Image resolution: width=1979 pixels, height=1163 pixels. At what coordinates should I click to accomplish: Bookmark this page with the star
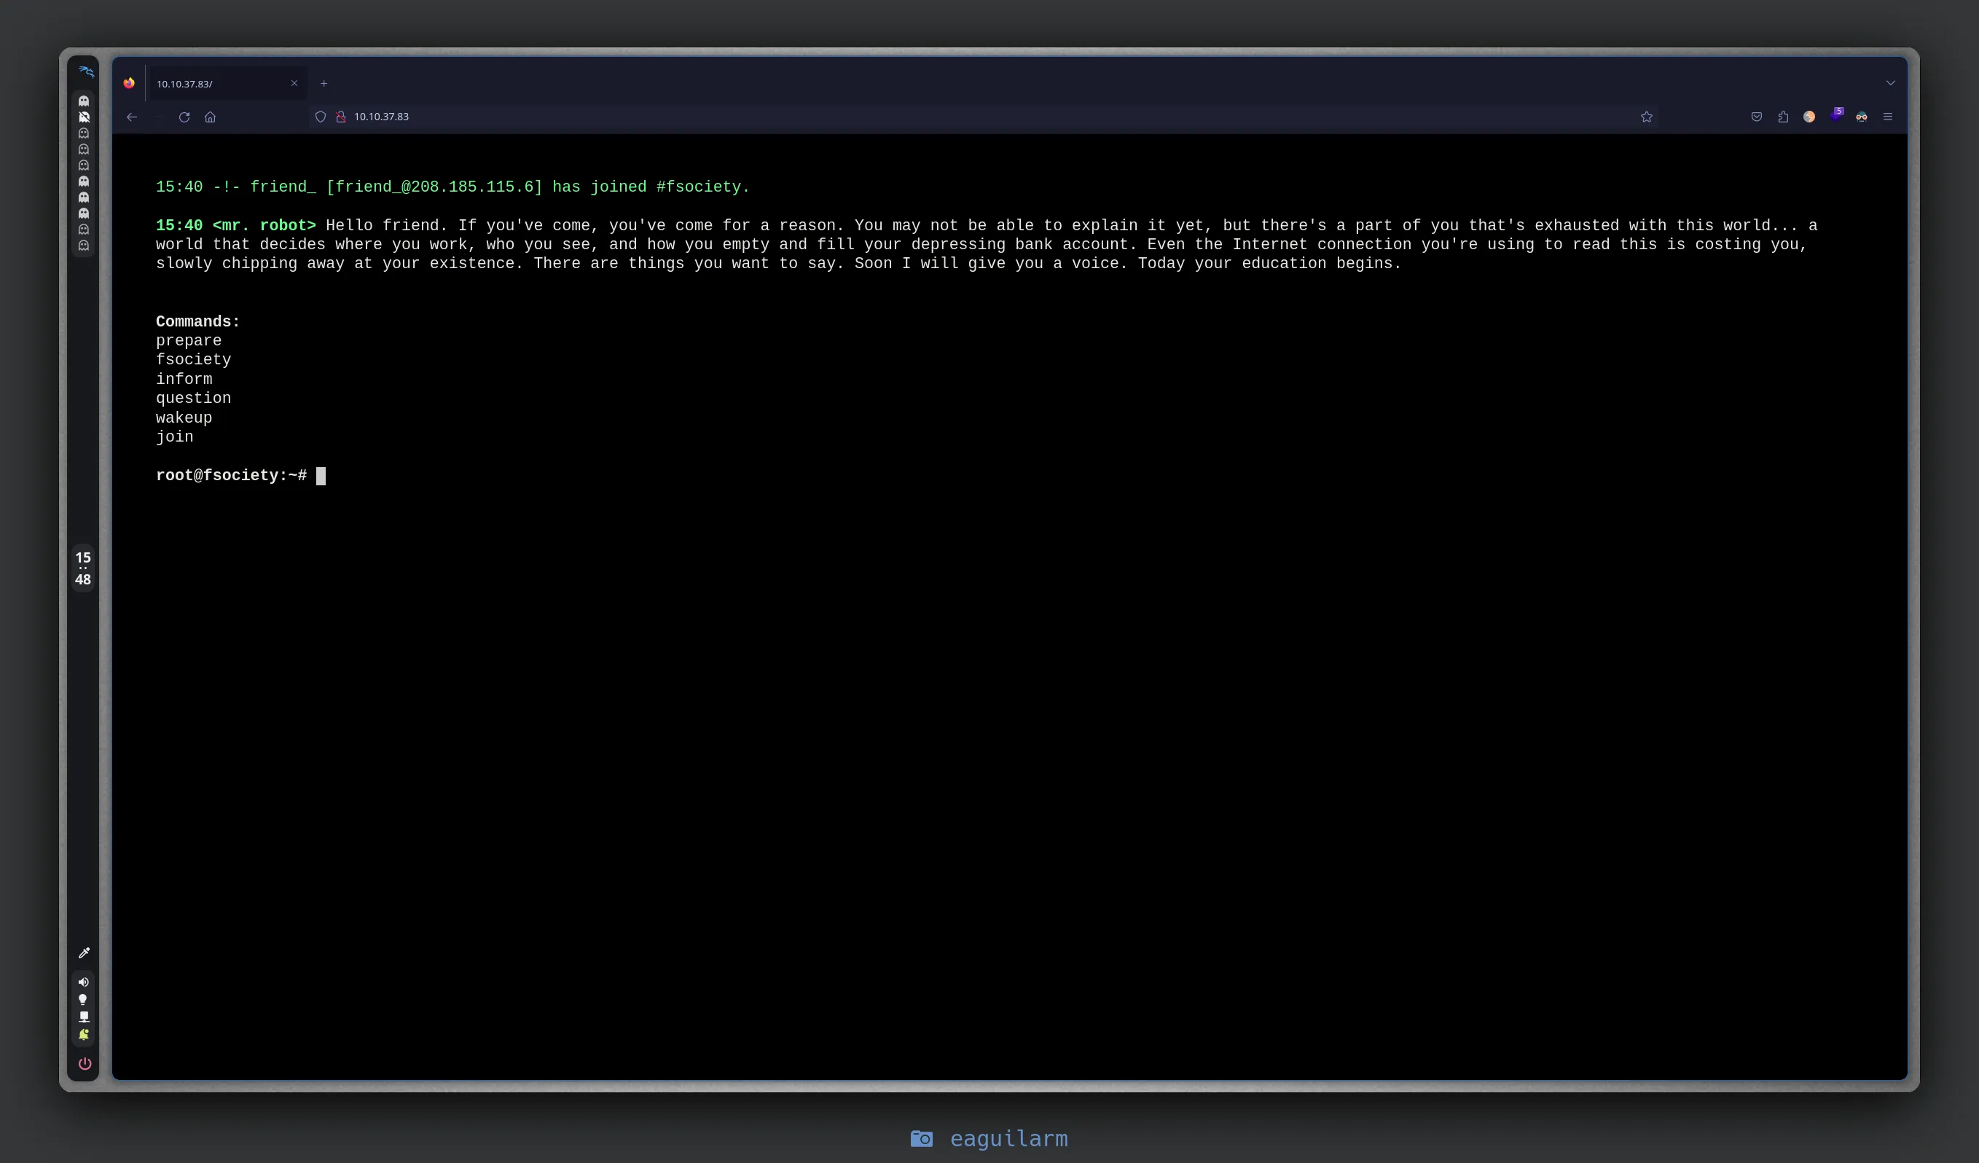tap(1646, 117)
